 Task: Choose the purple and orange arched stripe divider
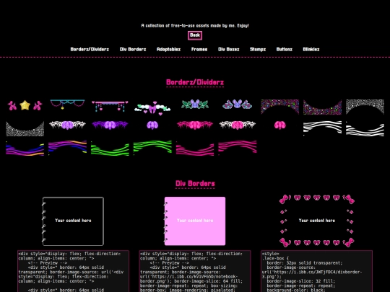click(67, 148)
